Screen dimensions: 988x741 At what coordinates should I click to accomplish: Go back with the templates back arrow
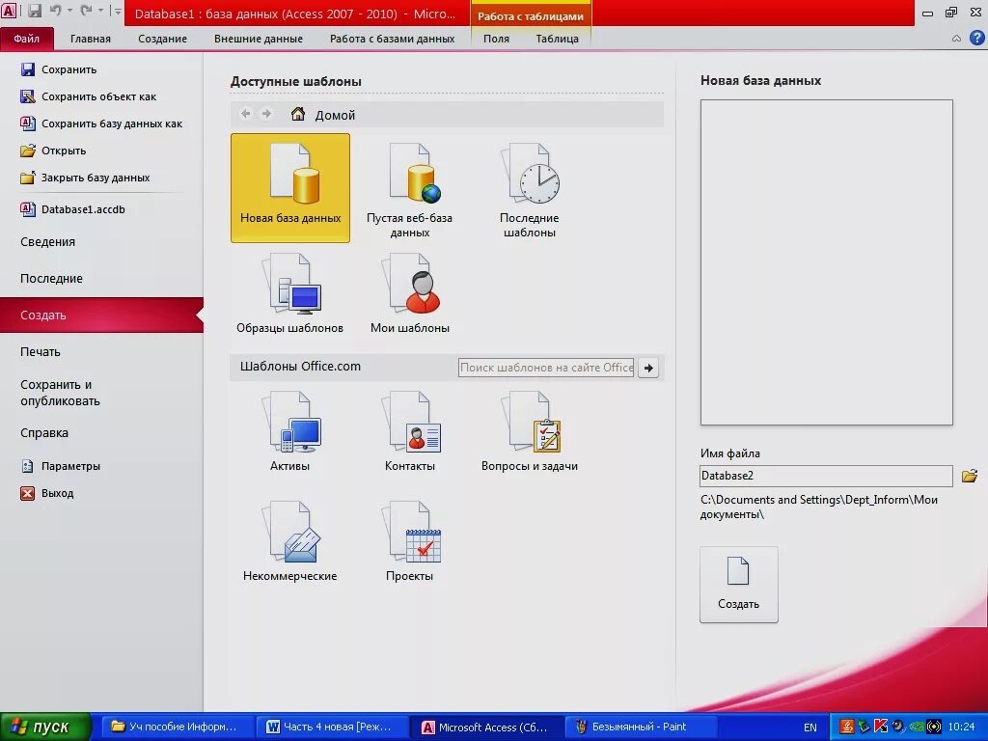click(246, 114)
